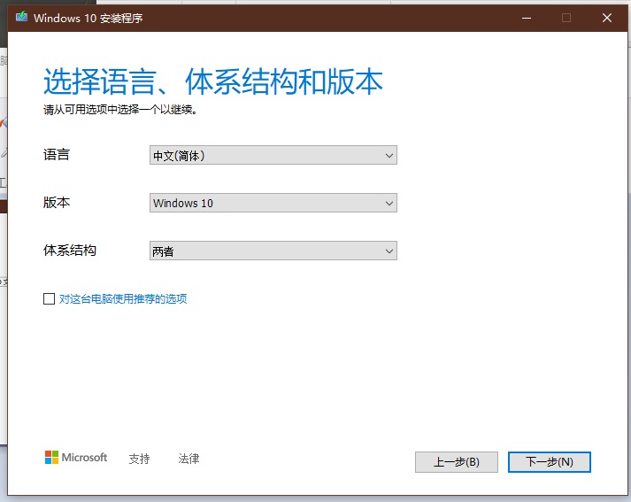Open the 法律 legal link

(x=189, y=459)
